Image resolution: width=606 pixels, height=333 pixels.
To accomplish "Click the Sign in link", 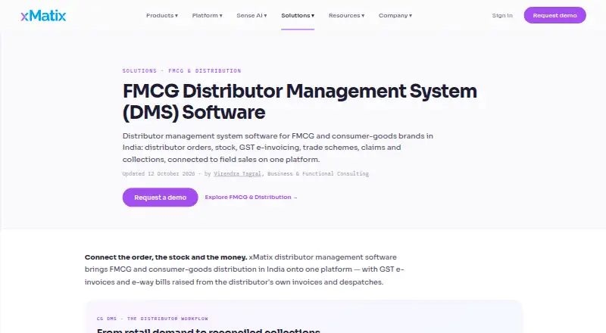I will [x=502, y=15].
